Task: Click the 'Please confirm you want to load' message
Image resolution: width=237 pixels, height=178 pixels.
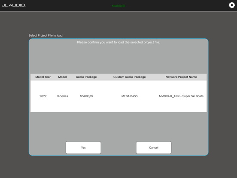Action: [x=118, y=42]
